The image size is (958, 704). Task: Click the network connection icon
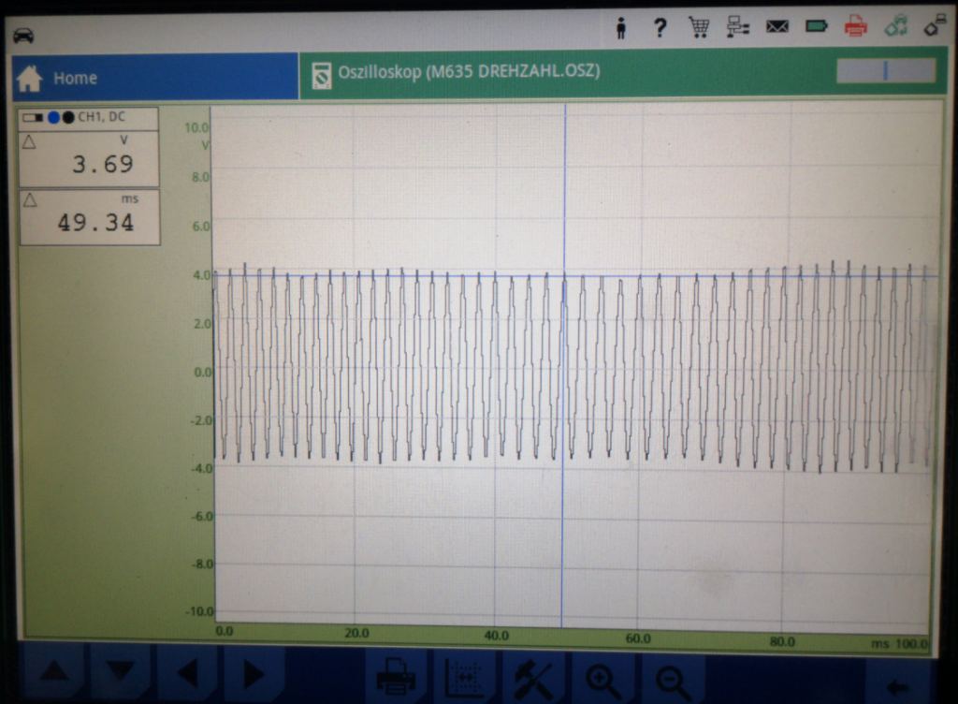click(x=738, y=28)
